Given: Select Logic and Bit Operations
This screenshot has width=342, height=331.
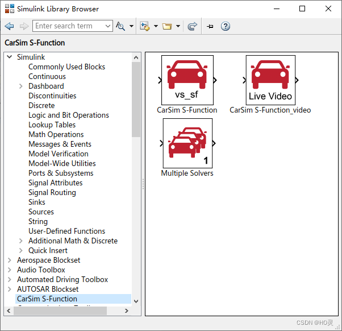Looking at the screenshot, I should [x=69, y=115].
